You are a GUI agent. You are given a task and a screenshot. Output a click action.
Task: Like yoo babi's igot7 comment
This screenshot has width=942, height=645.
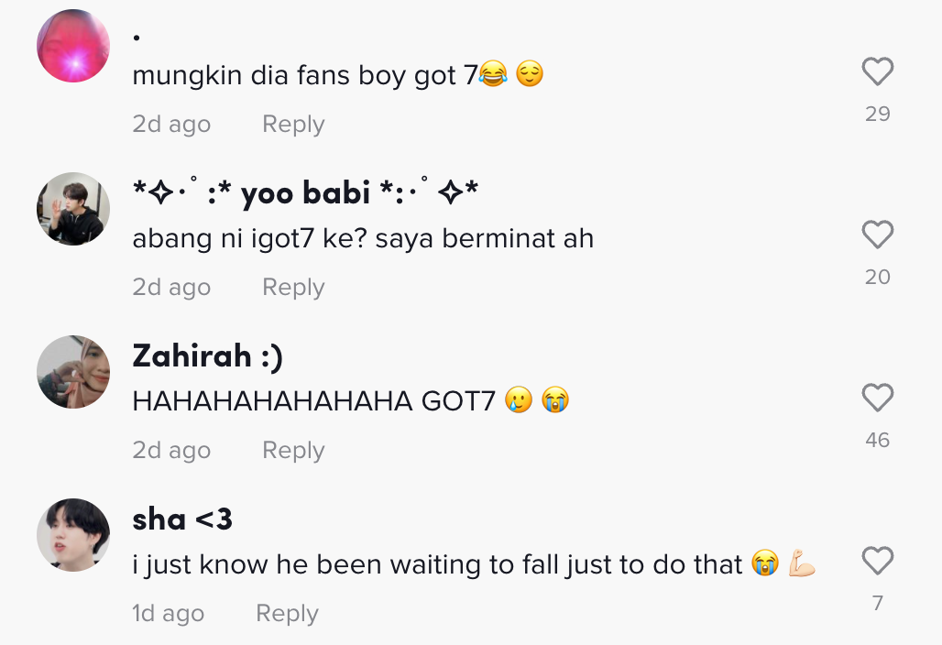click(x=877, y=235)
